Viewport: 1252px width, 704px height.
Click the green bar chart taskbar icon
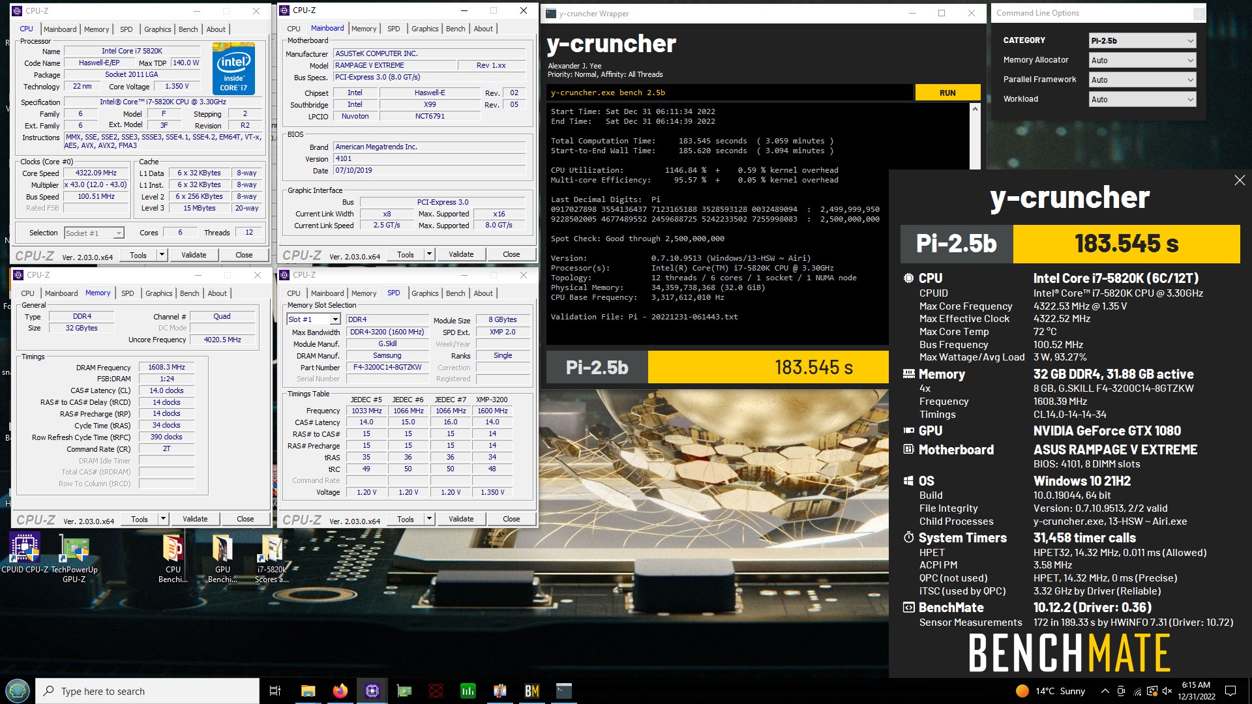[x=468, y=691]
